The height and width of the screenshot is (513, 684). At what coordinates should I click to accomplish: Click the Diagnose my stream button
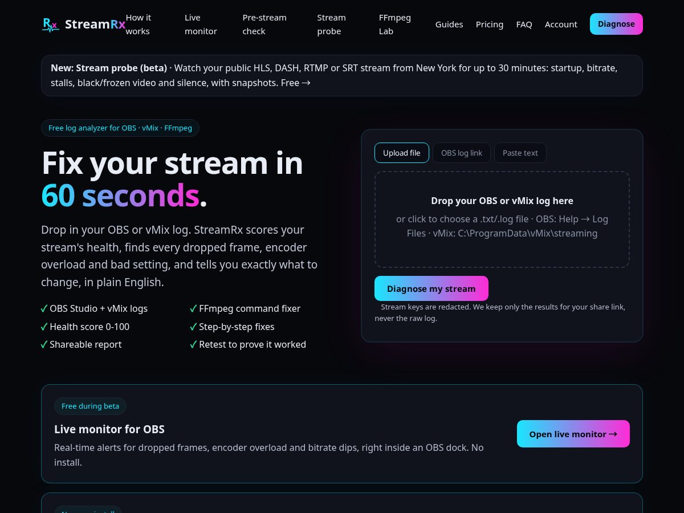tap(431, 288)
